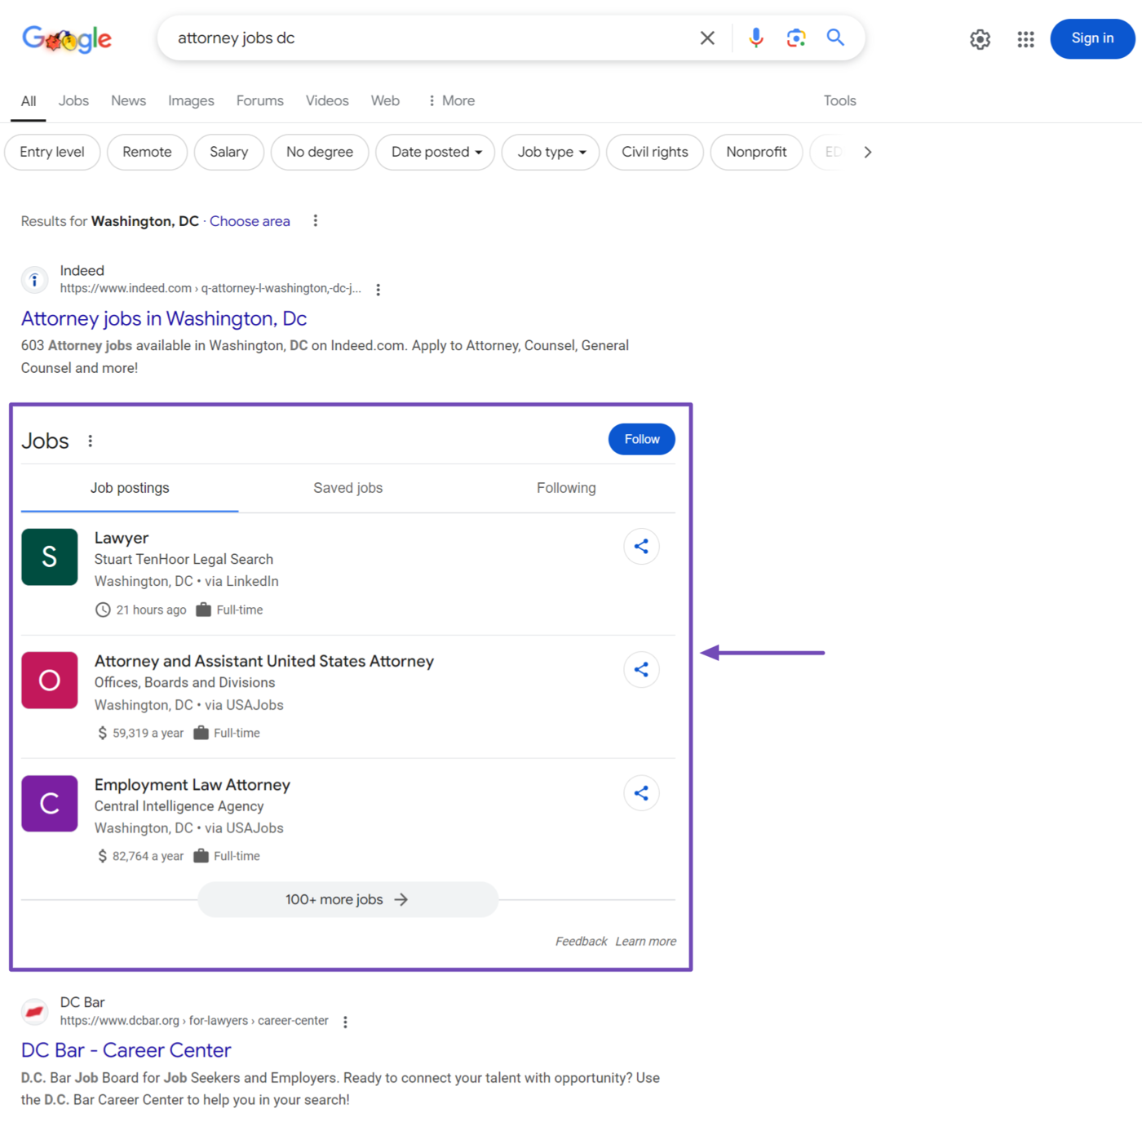This screenshot has height=1122, width=1142.
Task: Click the Central Intelligence Agency C logo
Action: 50,804
